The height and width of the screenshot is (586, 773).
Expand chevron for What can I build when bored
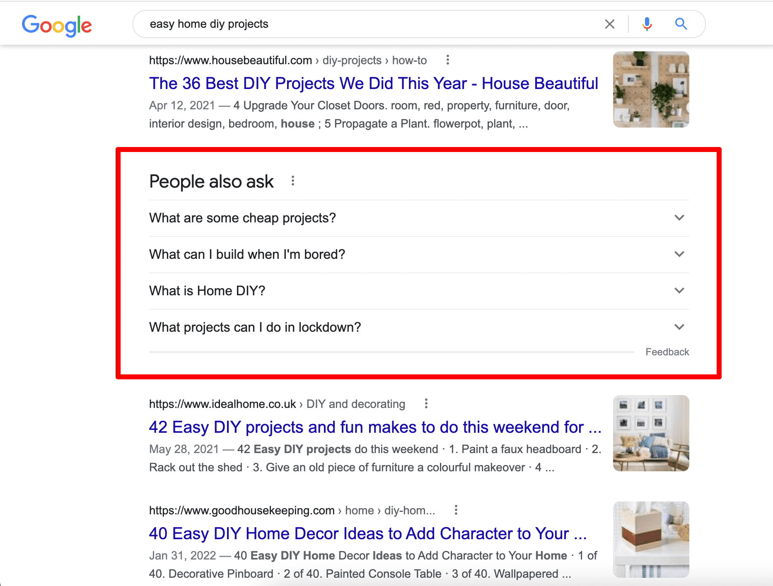pos(679,254)
